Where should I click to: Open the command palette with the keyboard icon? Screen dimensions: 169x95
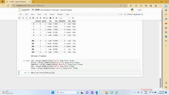tap(73, 18)
